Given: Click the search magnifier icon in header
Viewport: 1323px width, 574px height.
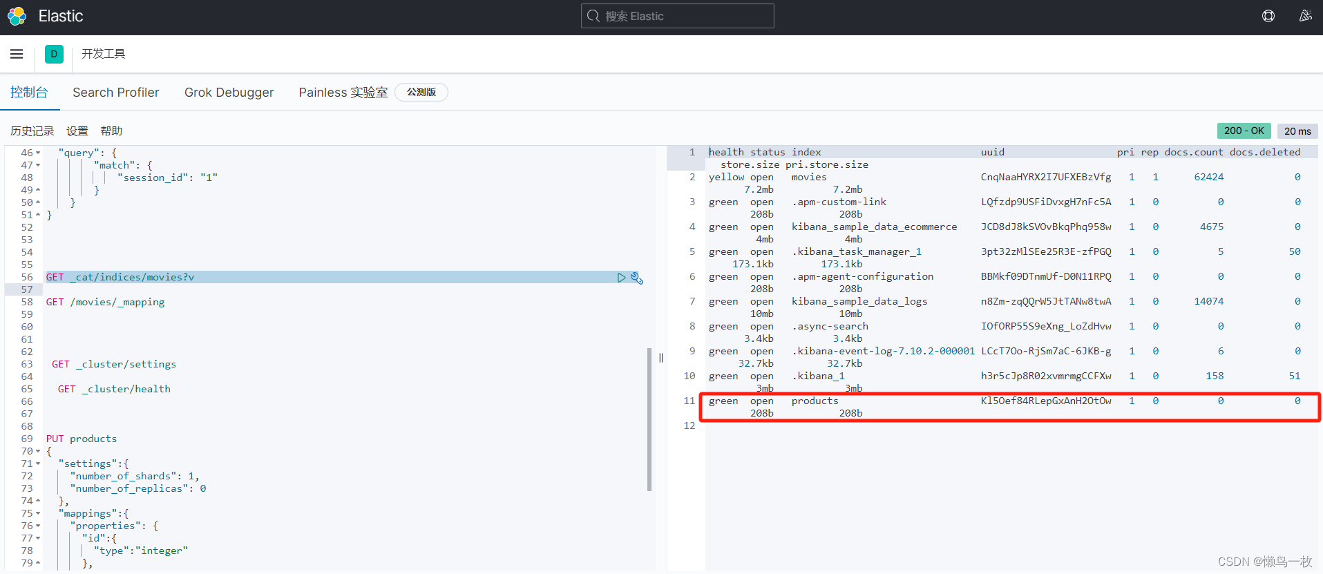Looking at the screenshot, I should (593, 16).
